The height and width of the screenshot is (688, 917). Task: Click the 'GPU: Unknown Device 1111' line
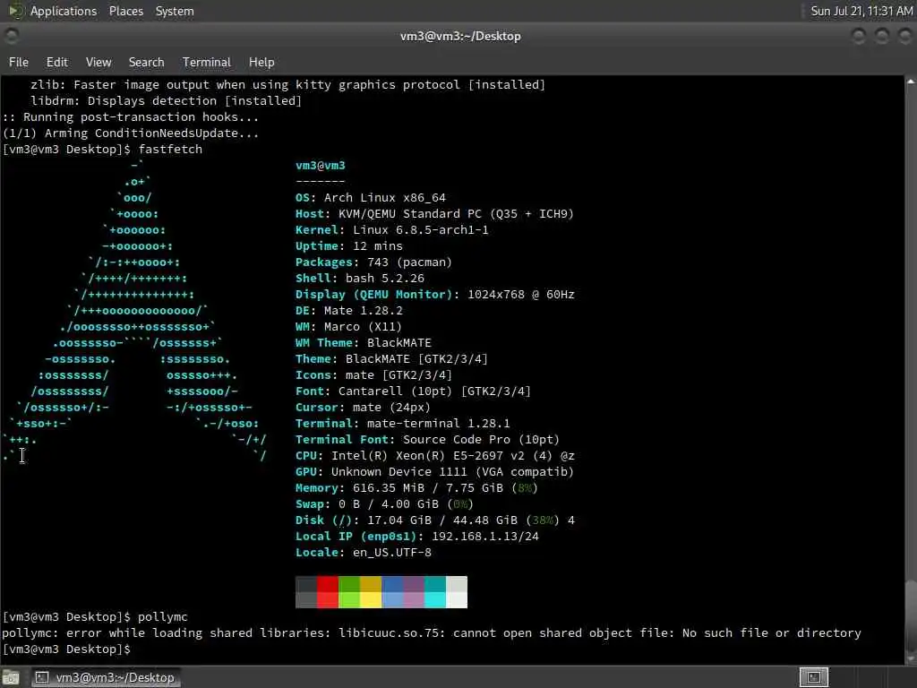(434, 471)
